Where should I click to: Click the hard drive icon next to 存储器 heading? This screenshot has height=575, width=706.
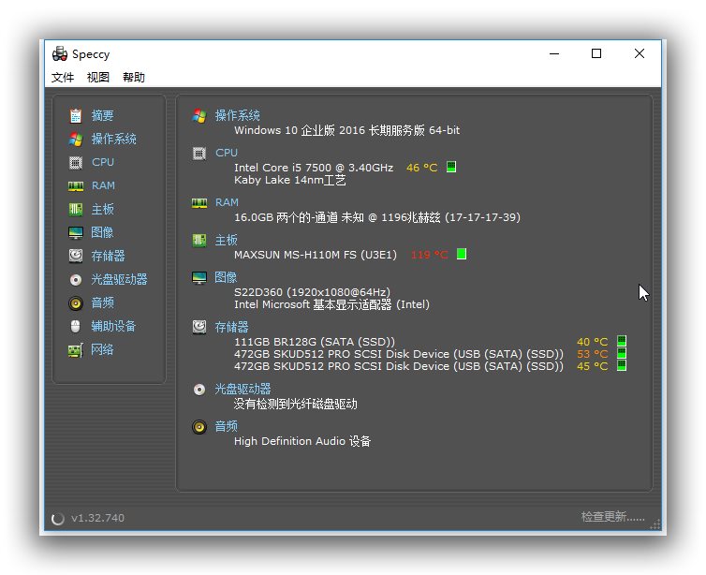coord(199,327)
